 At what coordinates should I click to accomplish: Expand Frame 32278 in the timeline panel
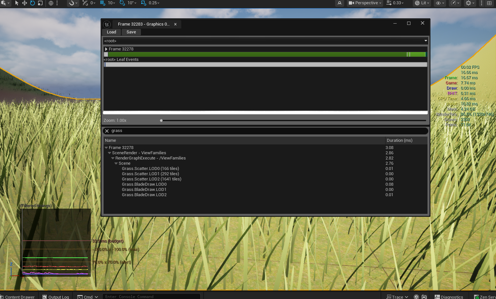tap(106, 49)
